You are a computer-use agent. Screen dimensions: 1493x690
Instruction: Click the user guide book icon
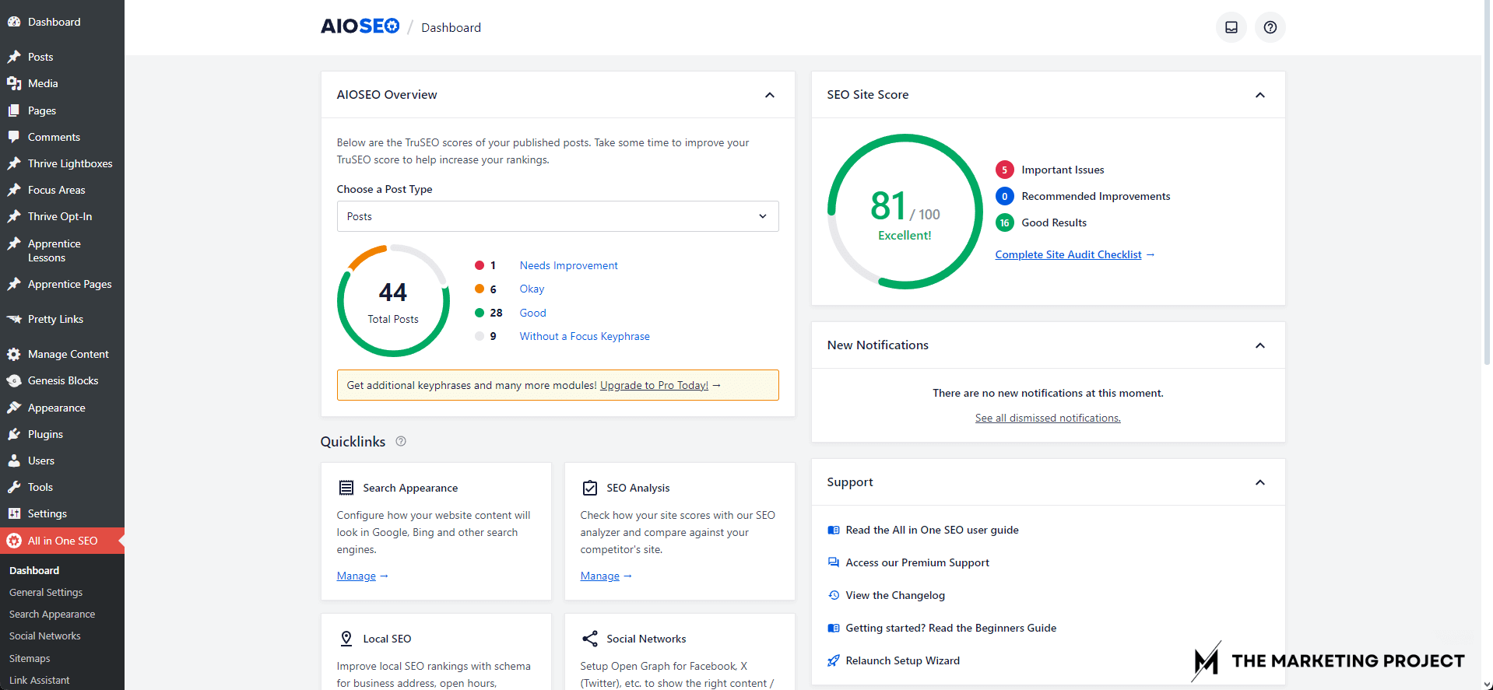[834, 530]
